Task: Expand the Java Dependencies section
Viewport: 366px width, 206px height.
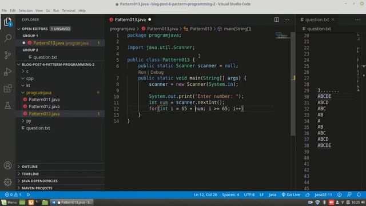Action: point(60,181)
